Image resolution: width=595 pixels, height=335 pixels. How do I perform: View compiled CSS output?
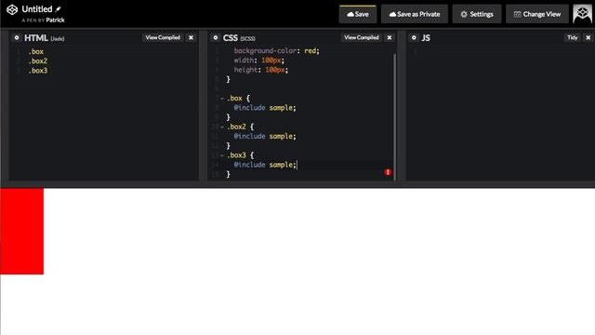coord(362,37)
